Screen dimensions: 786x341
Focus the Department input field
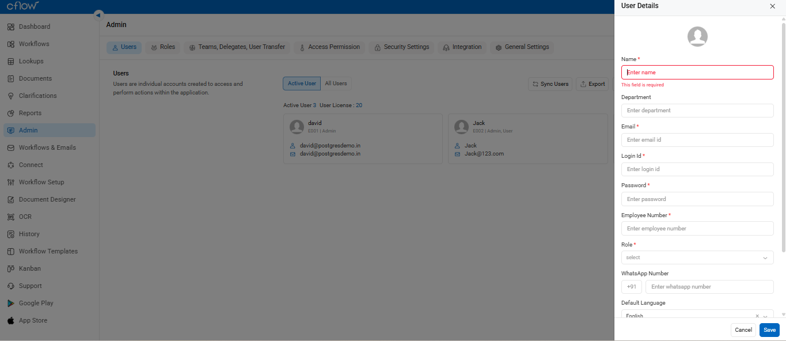coord(697,111)
